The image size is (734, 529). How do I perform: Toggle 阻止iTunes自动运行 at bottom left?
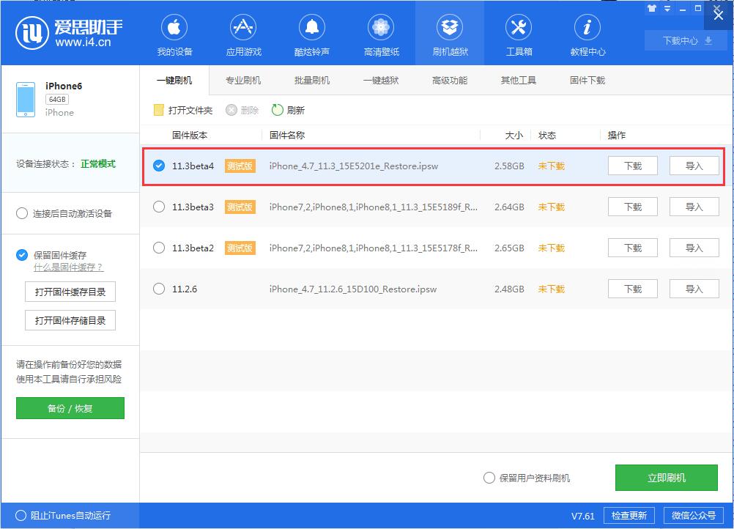(x=19, y=516)
